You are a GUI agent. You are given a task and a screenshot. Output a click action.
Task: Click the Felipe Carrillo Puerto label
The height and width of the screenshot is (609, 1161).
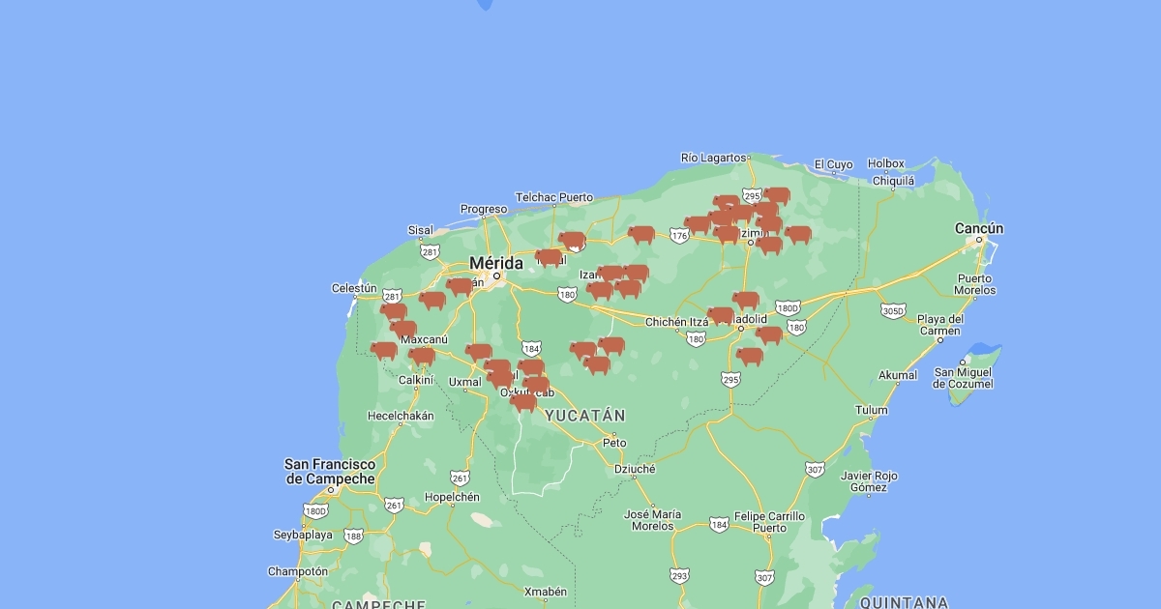[769, 522]
